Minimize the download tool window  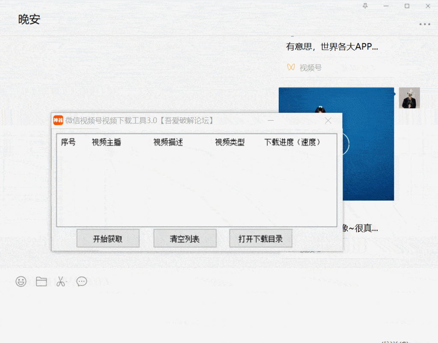coord(271,121)
